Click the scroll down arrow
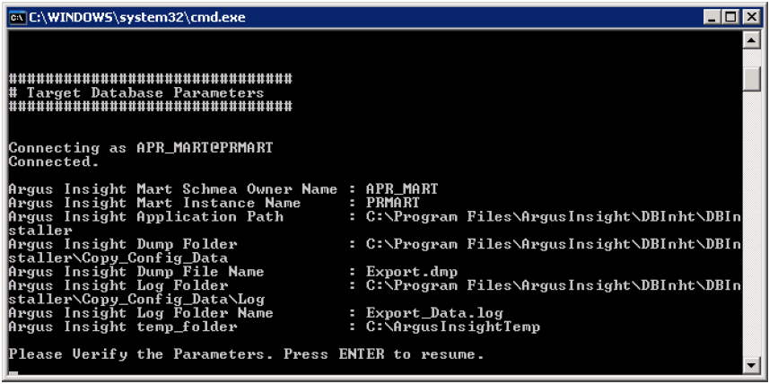Screen dimensions: 769x384 (751, 365)
